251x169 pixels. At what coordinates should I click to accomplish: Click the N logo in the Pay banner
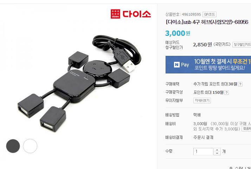(x=177, y=65)
